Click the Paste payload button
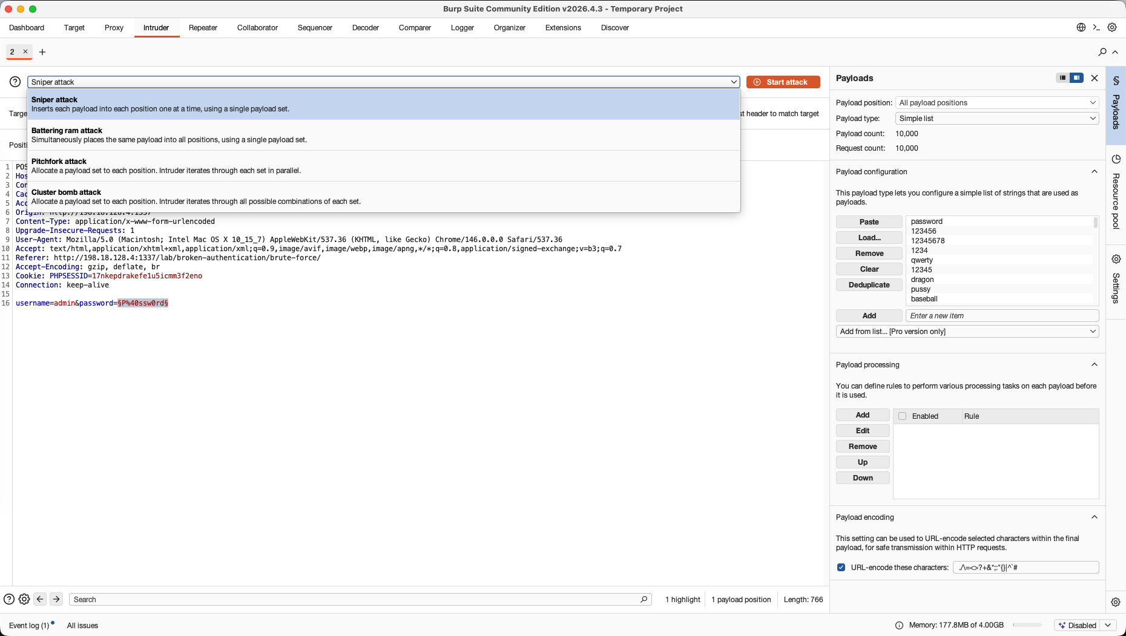Viewport: 1126px width, 636px height. (x=869, y=222)
